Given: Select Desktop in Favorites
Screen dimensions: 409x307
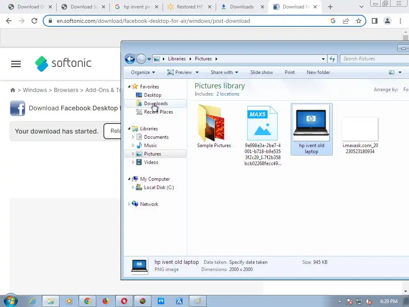Looking at the screenshot, I should pos(153,95).
